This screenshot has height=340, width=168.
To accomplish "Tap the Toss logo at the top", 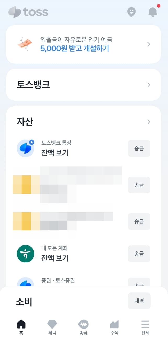I will [28, 12].
